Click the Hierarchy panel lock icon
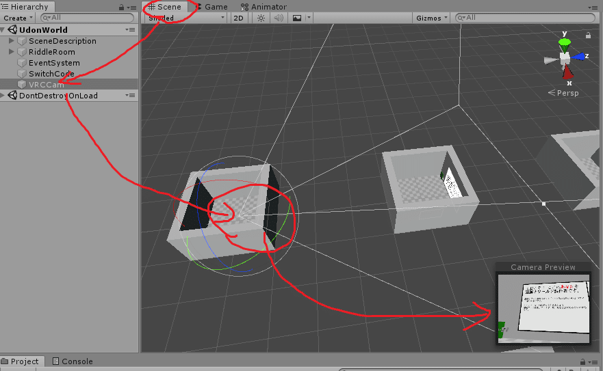 click(x=122, y=8)
